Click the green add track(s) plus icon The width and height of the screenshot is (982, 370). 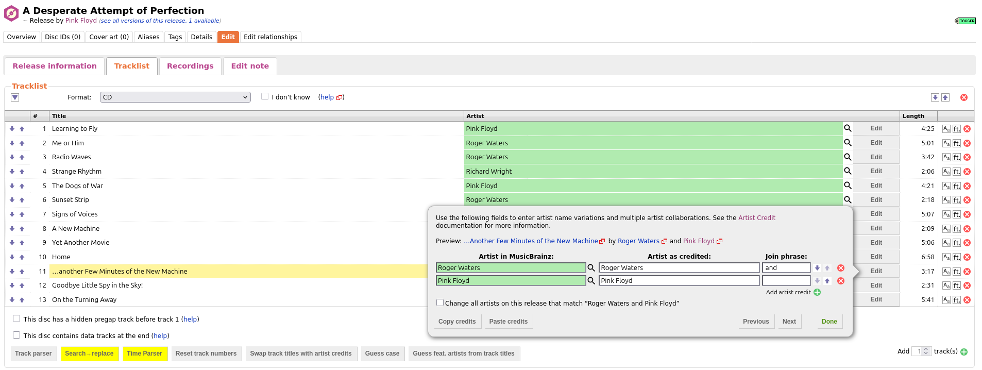pyautogui.click(x=964, y=352)
